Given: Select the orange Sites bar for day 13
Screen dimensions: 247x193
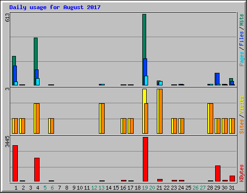Looking at the screenshot, I should pyautogui.click(x=103, y=118).
